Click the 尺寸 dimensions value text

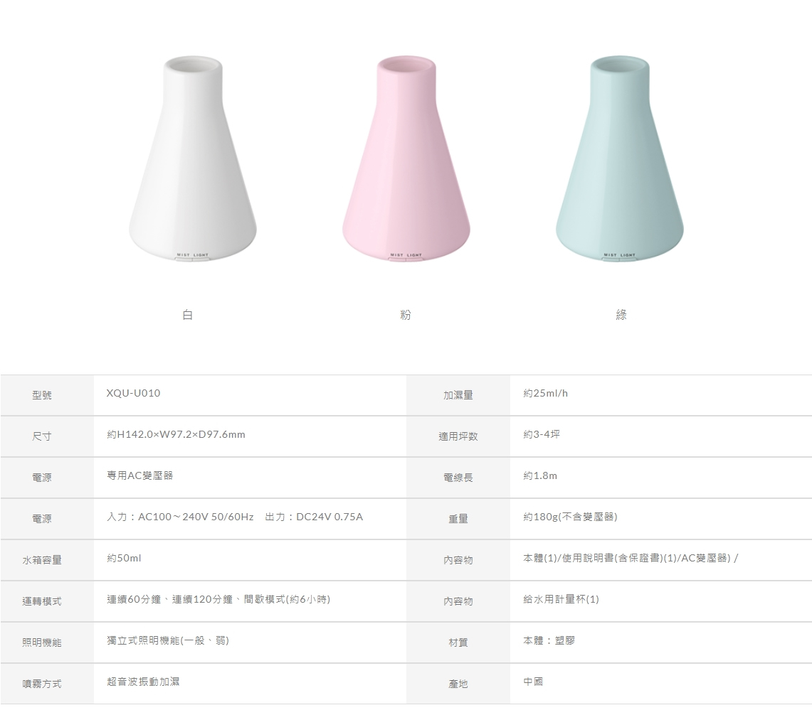[x=176, y=434]
